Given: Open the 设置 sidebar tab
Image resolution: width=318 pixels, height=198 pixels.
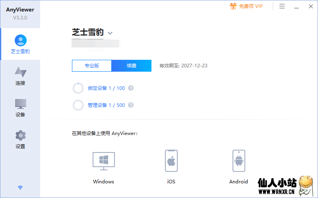Looking at the screenshot, I should [x=20, y=139].
